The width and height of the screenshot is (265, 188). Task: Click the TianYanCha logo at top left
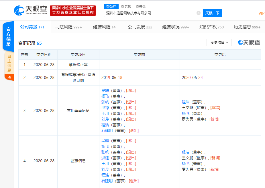[30, 11]
